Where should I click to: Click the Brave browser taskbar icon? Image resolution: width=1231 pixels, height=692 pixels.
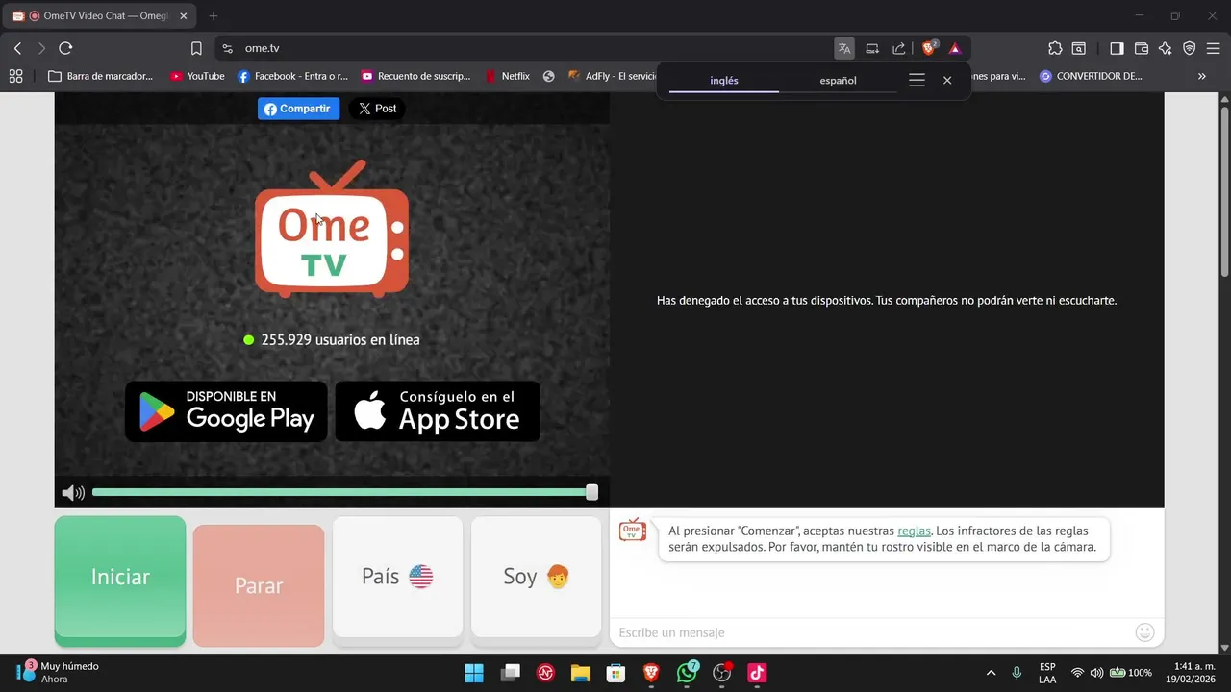(651, 673)
